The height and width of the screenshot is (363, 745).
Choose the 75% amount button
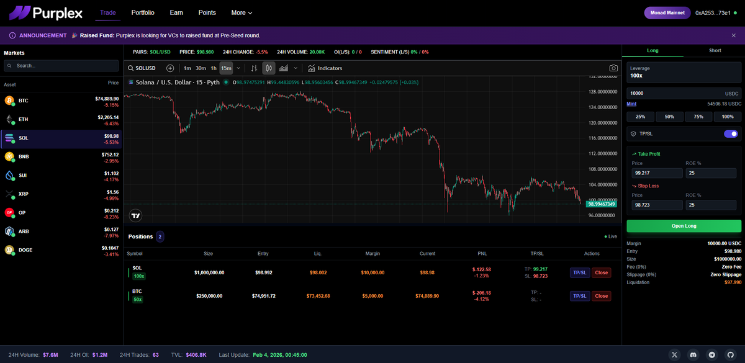click(x=698, y=117)
